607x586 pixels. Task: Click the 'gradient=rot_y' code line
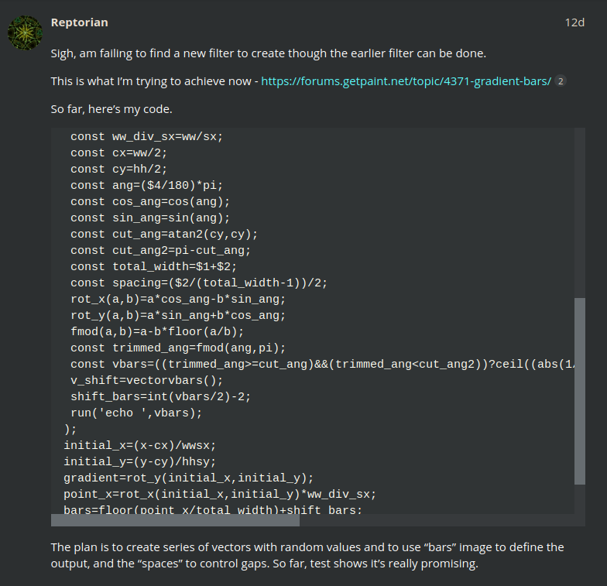[189, 478]
